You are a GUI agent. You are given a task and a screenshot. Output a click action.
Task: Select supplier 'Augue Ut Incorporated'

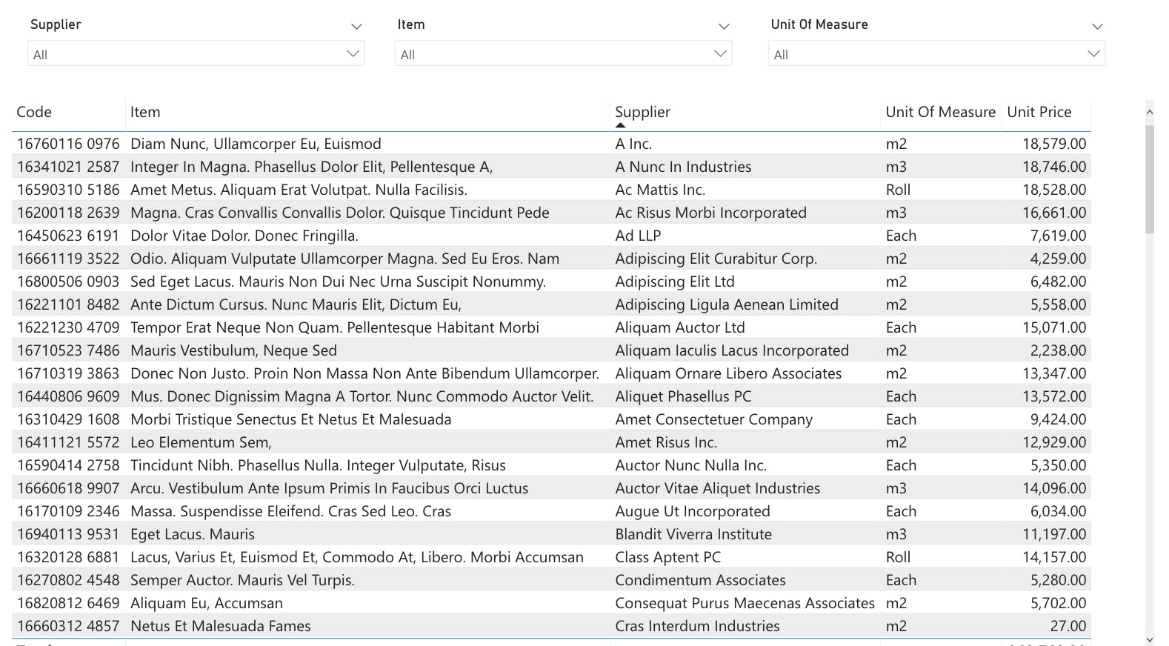693,511
